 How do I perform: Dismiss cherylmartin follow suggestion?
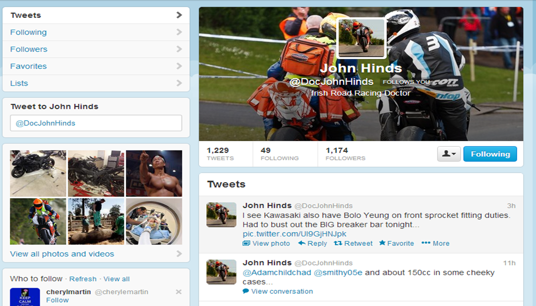pos(178,292)
